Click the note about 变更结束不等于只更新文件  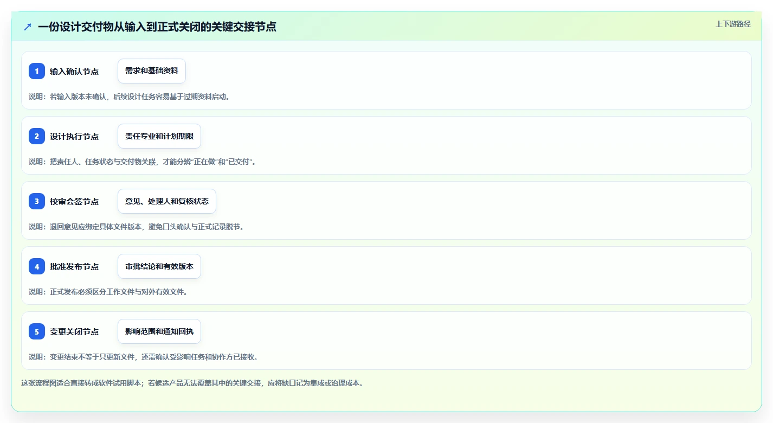(144, 357)
